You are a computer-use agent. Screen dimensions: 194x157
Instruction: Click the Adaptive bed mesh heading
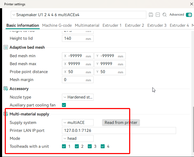pyautogui.click(x=27, y=47)
